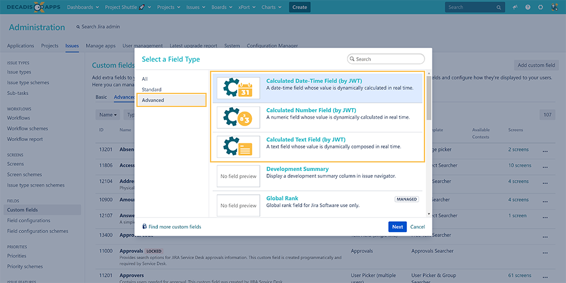Click the field type search box
The height and width of the screenshot is (283, 566).
(x=386, y=59)
